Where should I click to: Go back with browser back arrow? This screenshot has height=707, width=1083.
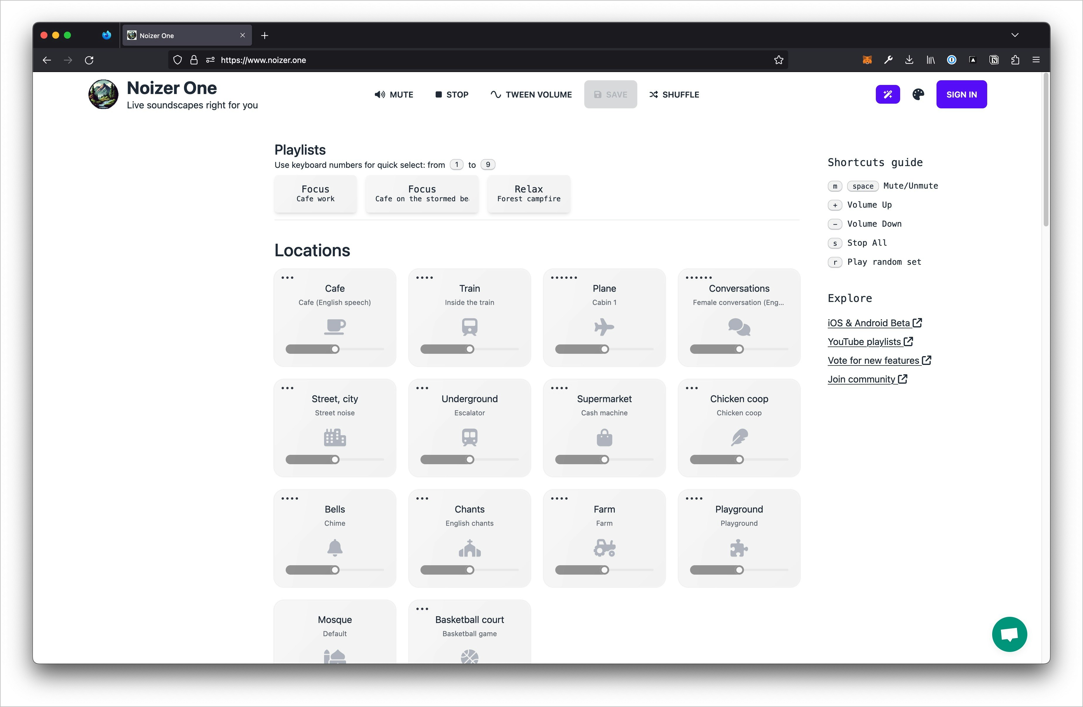47,59
